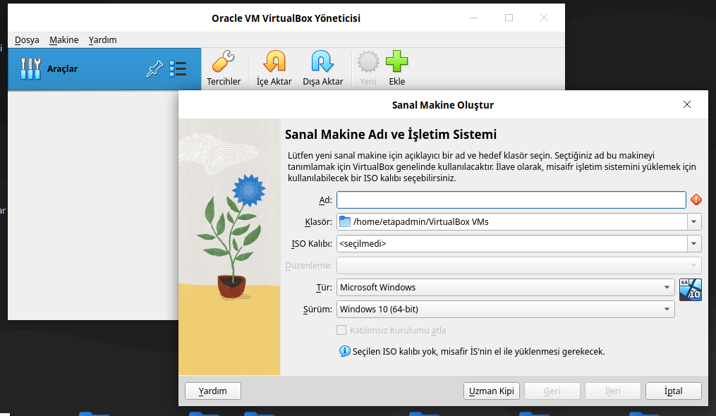Click the Araçlar tools icon
The height and width of the screenshot is (416, 716).
(x=30, y=68)
